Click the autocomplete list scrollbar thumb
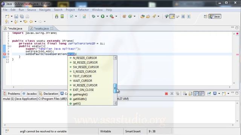 (115, 88)
